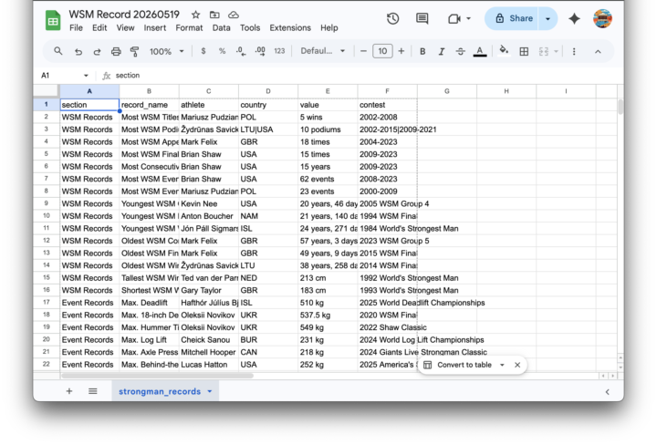Viewport: 657px width, 445px height.
Task: Open the Edit menu
Action: pyautogui.click(x=99, y=28)
